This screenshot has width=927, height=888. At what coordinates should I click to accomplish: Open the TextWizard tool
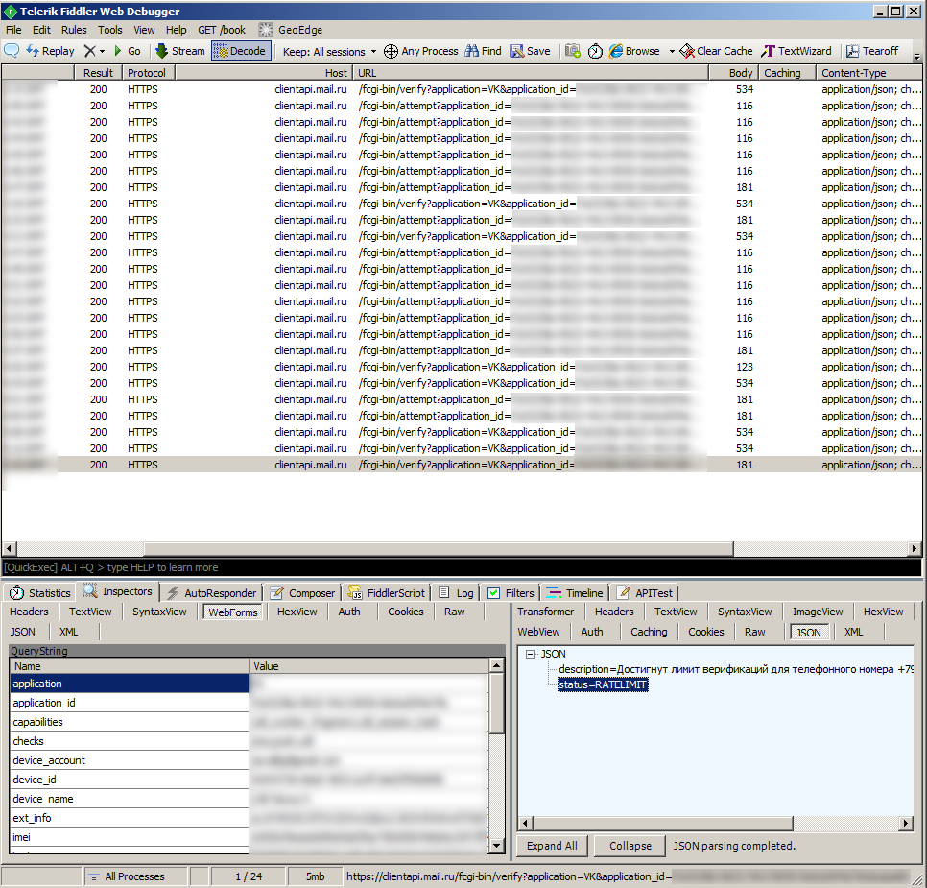click(796, 51)
